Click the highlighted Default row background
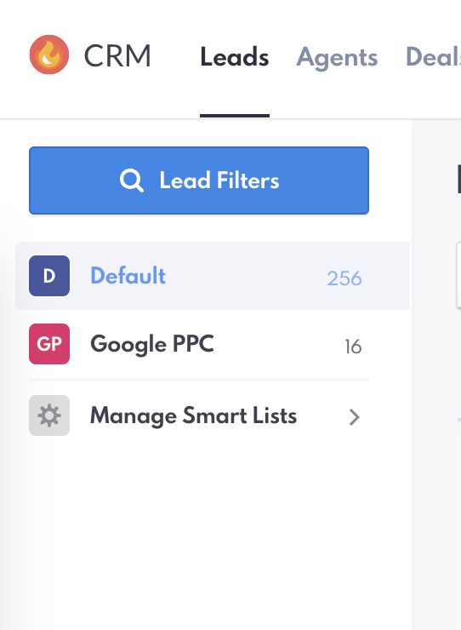 [213, 276]
